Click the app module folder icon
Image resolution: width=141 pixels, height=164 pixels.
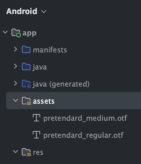pyautogui.click(x=16, y=33)
